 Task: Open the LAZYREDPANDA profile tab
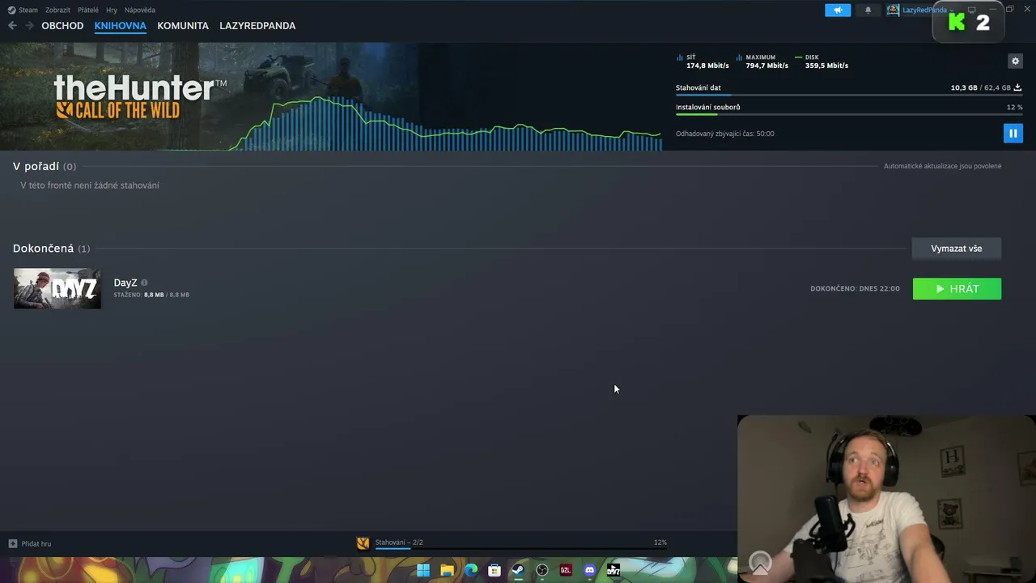coord(257,26)
